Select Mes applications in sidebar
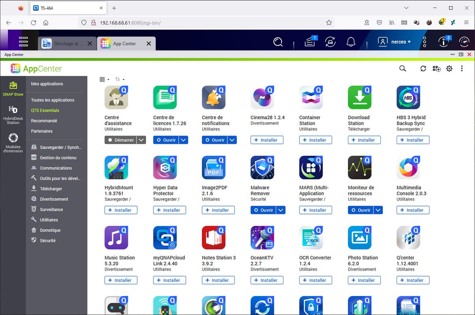This screenshot has width=475, height=315. pos(47,84)
